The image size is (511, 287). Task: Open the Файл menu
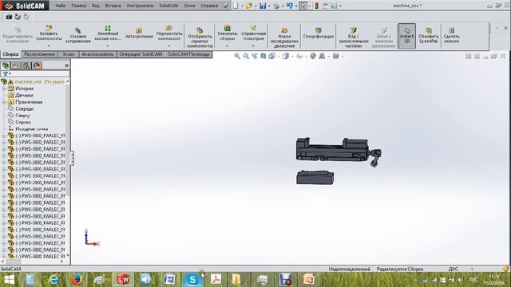click(61, 6)
